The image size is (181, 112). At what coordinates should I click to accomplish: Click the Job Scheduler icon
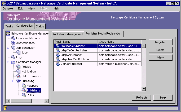(13, 48)
